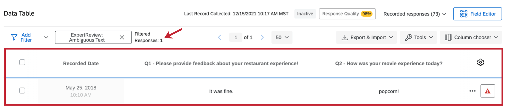Click the Response Quality 98% button
Image resolution: width=509 pixels, height=111 pixels.
[347, 14]
